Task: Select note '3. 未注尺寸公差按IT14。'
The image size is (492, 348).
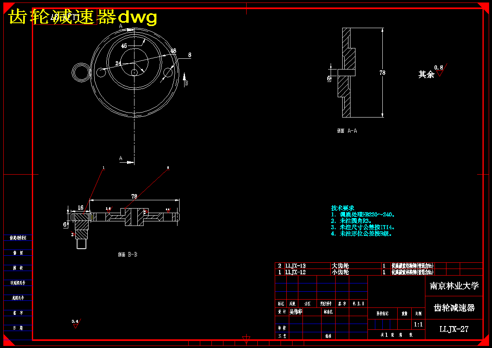Action: [363, 227]
